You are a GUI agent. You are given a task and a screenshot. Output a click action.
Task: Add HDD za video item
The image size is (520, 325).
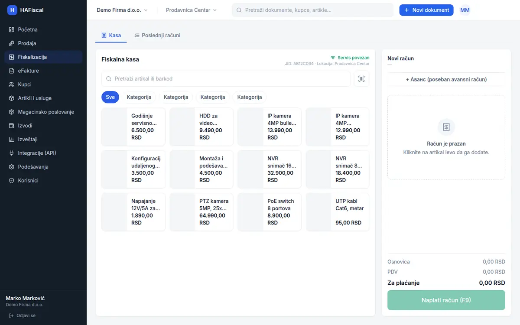click(201, 127)
